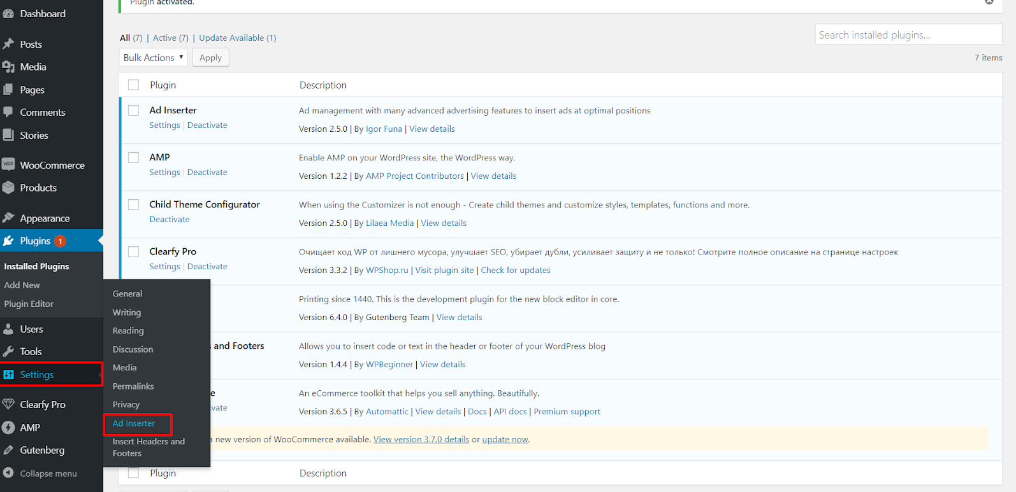Screen dimensions: 1016x492
Task: Click the Clearfy Pro diamond icon
Action: pos(8,404)
